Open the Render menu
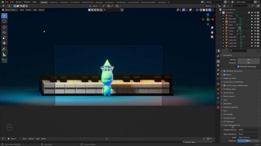The image size is (261, 146). tap(18, 2)
